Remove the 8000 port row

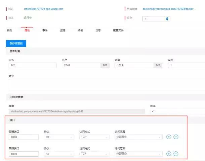pyautogui.click(x=176, y=154)
